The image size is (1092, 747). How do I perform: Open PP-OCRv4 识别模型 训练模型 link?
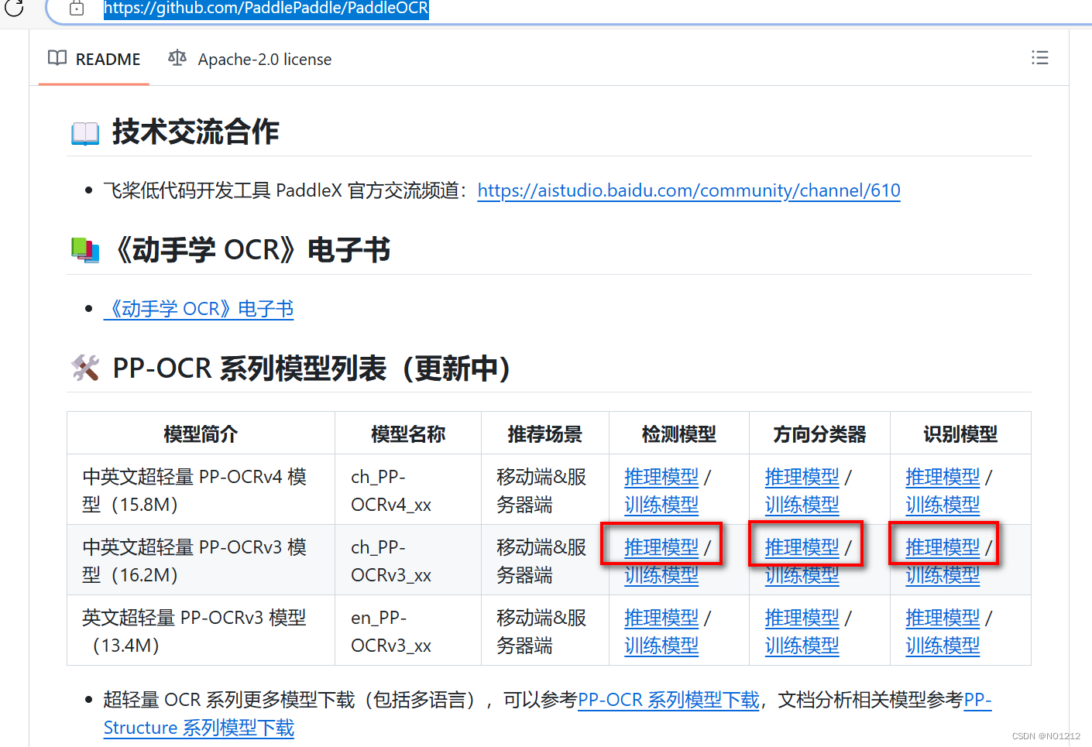coord(943,505)
